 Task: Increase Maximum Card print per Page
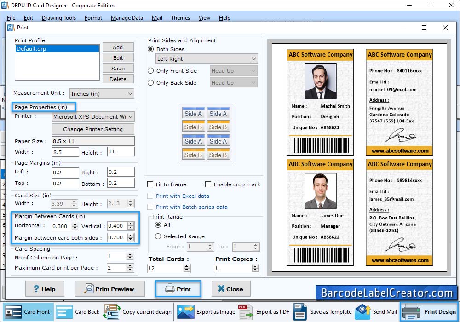130,266
